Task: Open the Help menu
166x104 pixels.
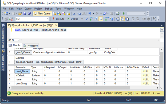Action: [79, 9]
